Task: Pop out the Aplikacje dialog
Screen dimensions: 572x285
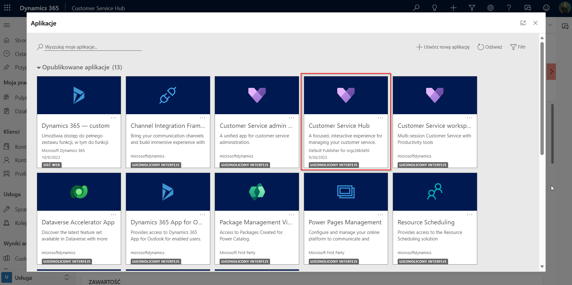Action: click(523, 23)
